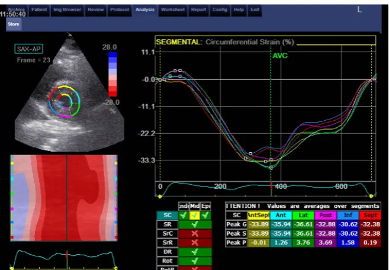The width and height of the screenshot is (389, 270).
Task: Select the SC parameter row label
Action: click(168, 216)
